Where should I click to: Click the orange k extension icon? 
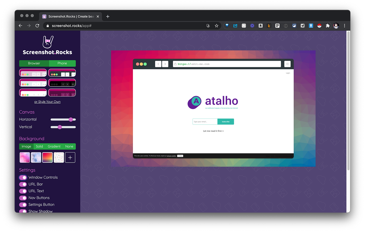269,26
